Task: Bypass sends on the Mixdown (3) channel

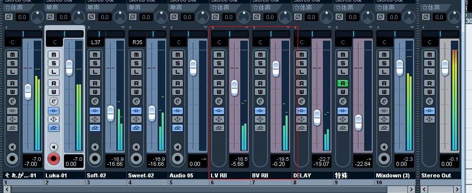Action: (x=384, y=128)
